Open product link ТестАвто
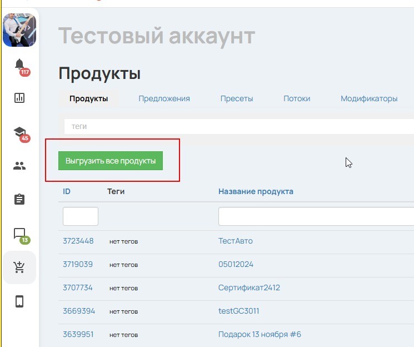The image size is (414, 347). point(236,241)
